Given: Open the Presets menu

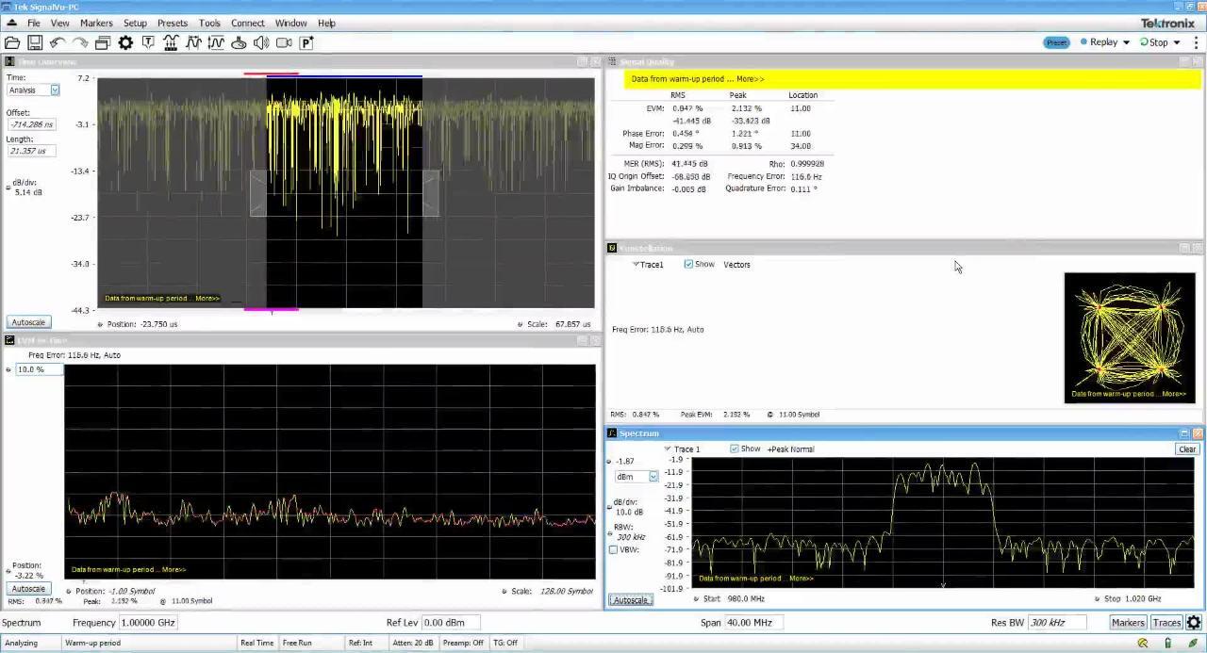Looking at the screenshot, I should [x=172, y=23].
